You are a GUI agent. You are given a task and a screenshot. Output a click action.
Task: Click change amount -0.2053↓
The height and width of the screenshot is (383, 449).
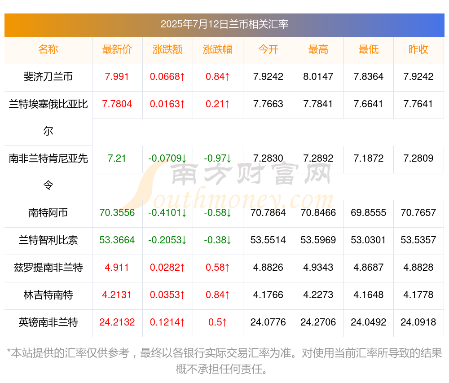coord(167,240)
